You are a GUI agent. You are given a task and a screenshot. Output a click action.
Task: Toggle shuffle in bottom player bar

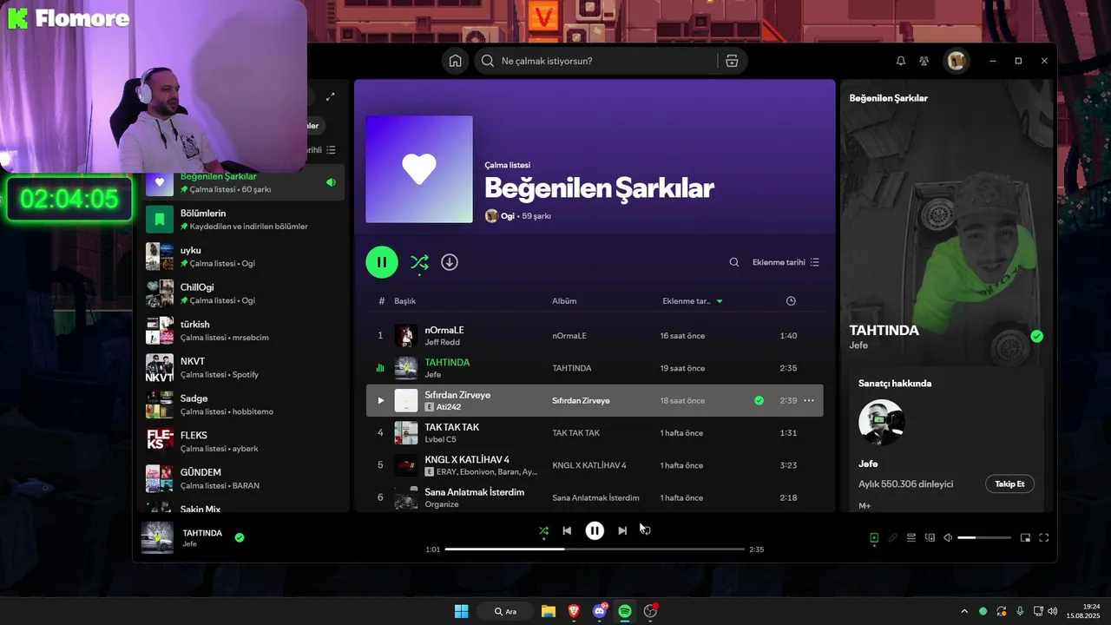[x=543, y=530]
